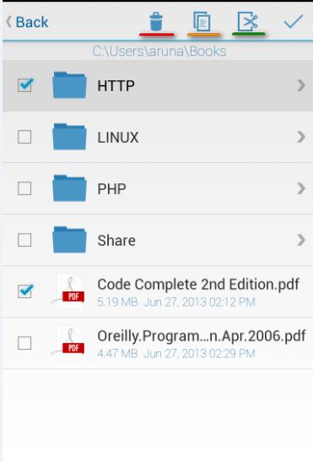Viewport: 313px width, 462px height.
Task: Go Back to previous screen
Action: tap(27, 22)
